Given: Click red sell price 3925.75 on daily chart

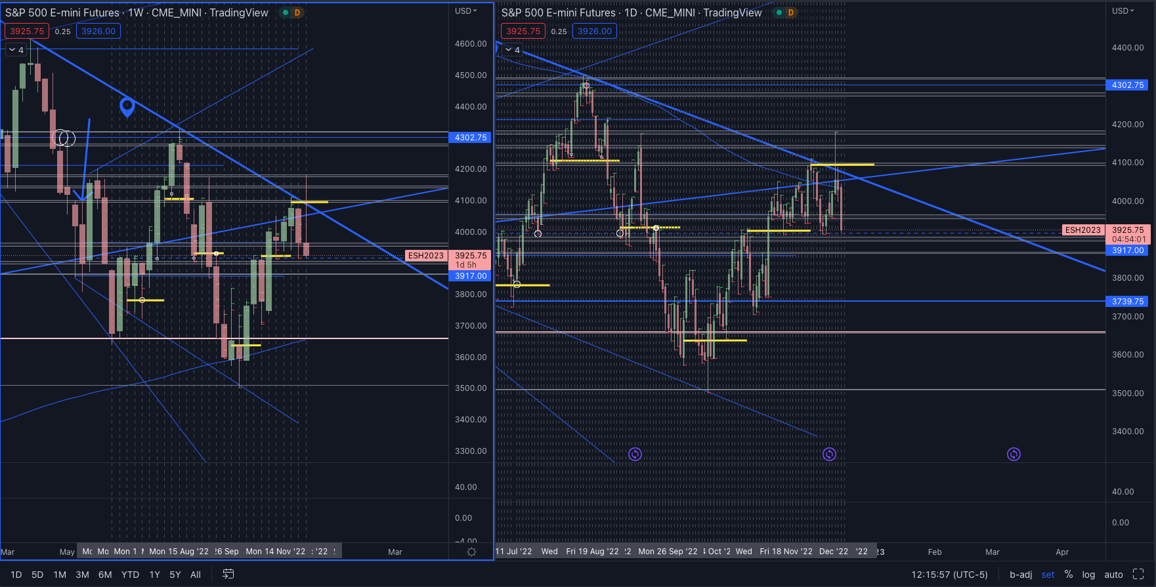Looking at the screenshot, I should click(523, 31).
